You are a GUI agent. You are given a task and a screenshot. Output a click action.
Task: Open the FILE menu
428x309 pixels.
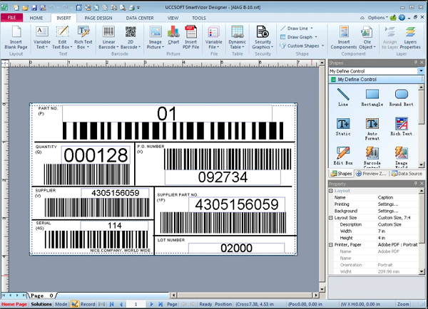[x=11, y=18]
